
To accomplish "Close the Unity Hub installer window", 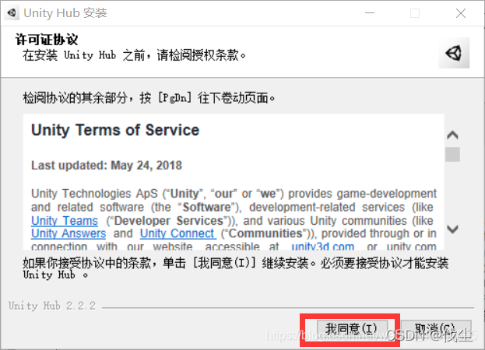I will [x=461, y=13].
